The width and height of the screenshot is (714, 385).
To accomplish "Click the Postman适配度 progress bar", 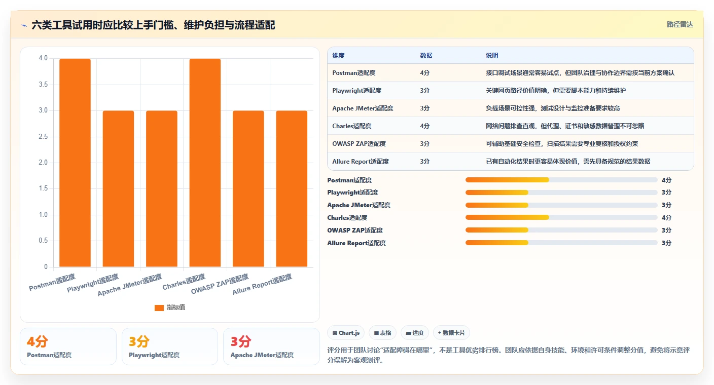I will 561,180.
